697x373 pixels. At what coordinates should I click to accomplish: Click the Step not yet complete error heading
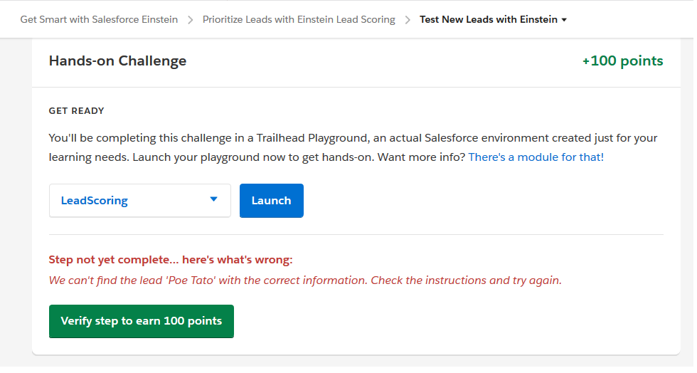click(170, 259)
